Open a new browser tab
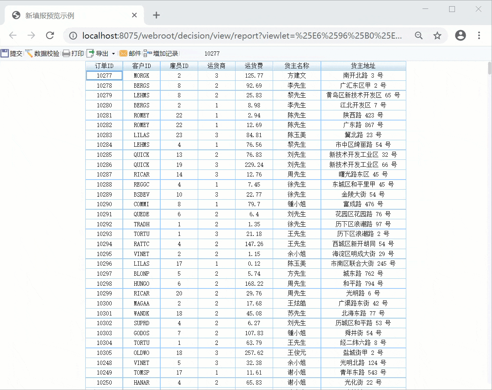The height and width of the screenshot is (390, 492). (156, 15)
